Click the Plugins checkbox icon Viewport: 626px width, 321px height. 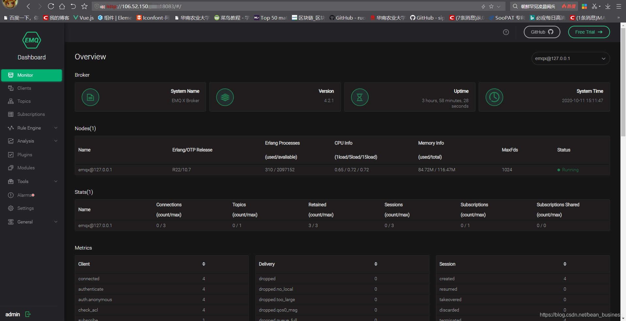[x=11, y=155]
